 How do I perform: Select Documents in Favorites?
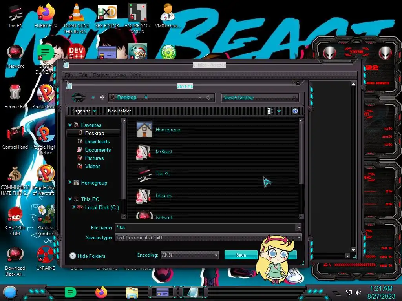point(98,150)
